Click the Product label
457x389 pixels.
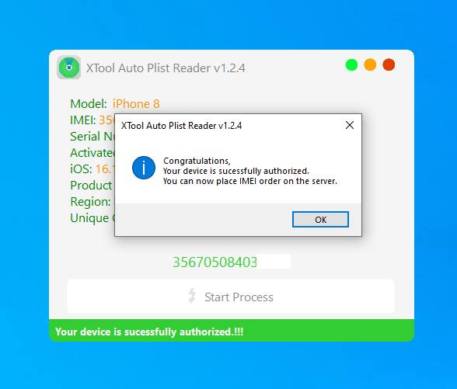tap(91, 185)
